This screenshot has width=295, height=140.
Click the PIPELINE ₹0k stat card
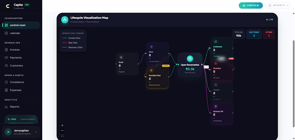coord(239,34)
